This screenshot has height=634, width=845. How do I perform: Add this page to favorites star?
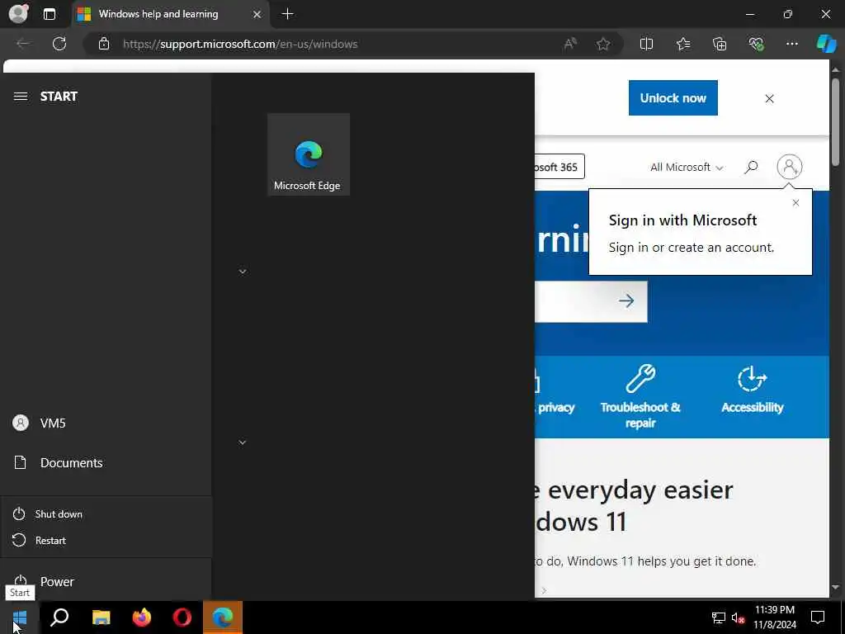(x=603, y=44)
